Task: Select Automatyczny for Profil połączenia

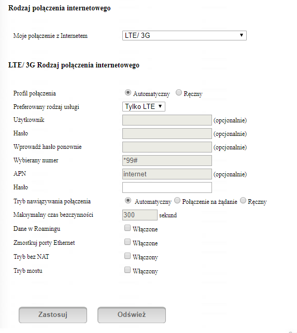Action: point(128,93)
